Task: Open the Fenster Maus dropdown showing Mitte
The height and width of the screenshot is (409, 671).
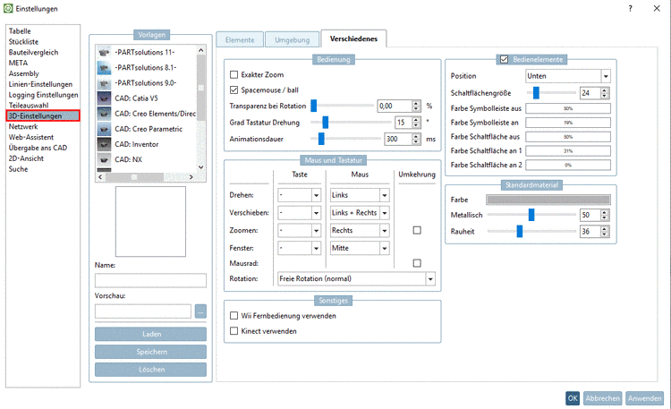Action: pyautogui.click(x=360, y=248)
